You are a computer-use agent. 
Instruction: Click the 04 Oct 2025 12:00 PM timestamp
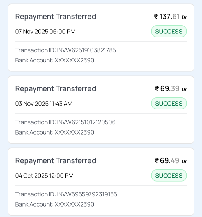tap(44, 176)
